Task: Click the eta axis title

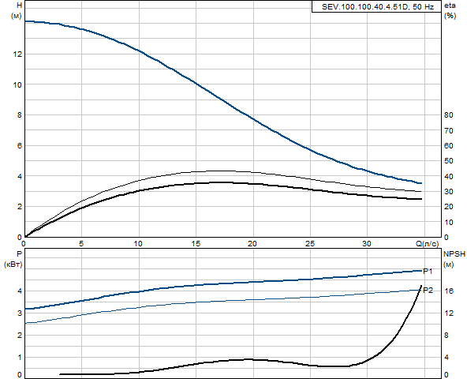Action: [450, 6]
